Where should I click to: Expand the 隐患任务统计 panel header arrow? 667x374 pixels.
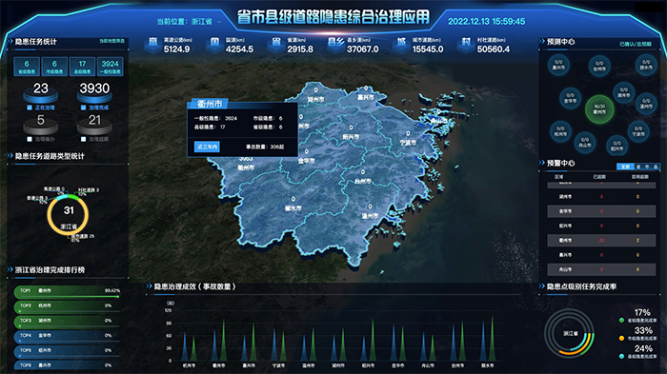[10, 42]
